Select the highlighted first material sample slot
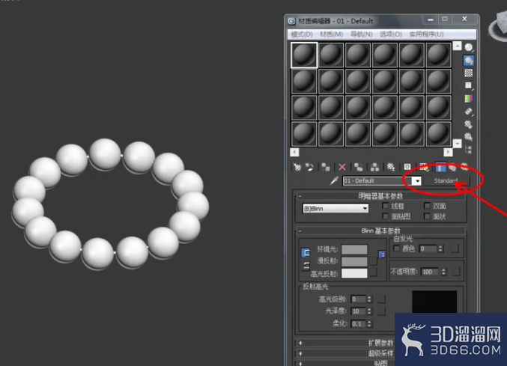507x366 pixels. point(304,55)
